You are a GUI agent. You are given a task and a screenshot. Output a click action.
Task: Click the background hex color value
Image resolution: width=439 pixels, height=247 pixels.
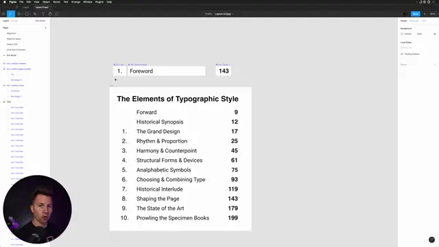click(408, 34)
